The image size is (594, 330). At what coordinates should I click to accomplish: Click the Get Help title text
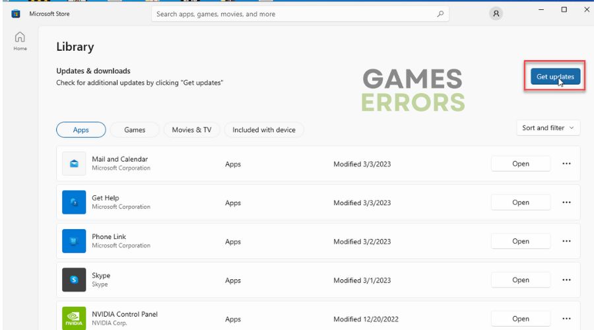tap(106, 198)
